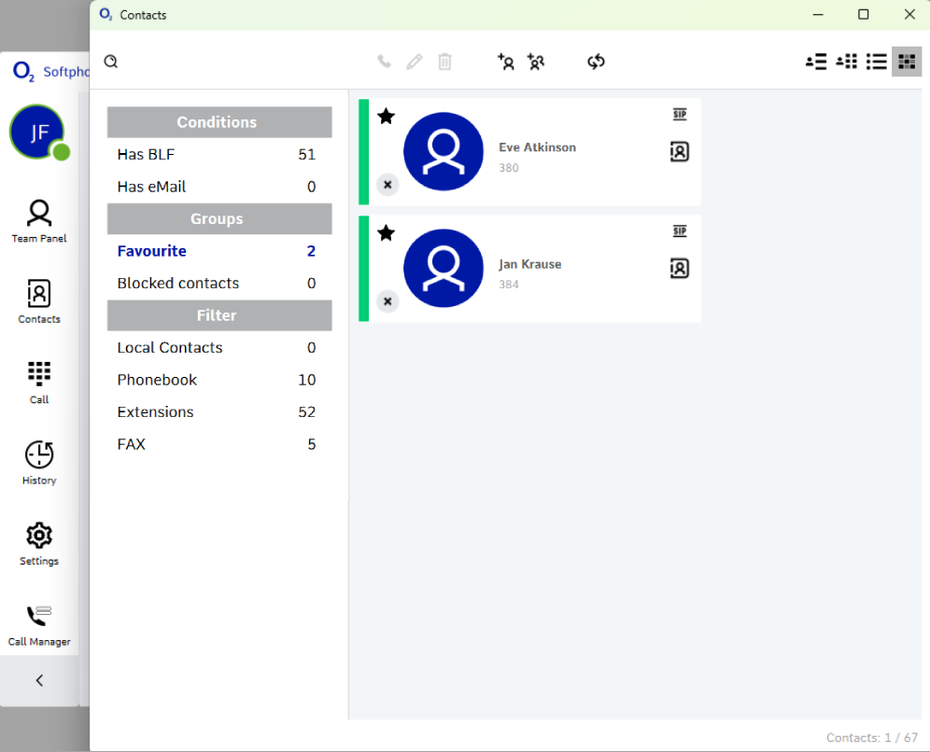Select the Favourite group
Viewport: 930px width, 752px height.
pos(151,251)
